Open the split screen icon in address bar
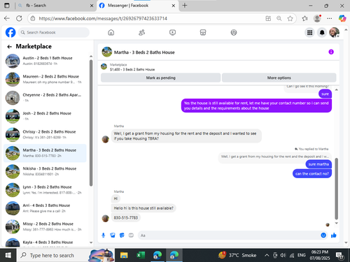Image resolution: width=350 pixels, height=262 pixels. point(268,18)
